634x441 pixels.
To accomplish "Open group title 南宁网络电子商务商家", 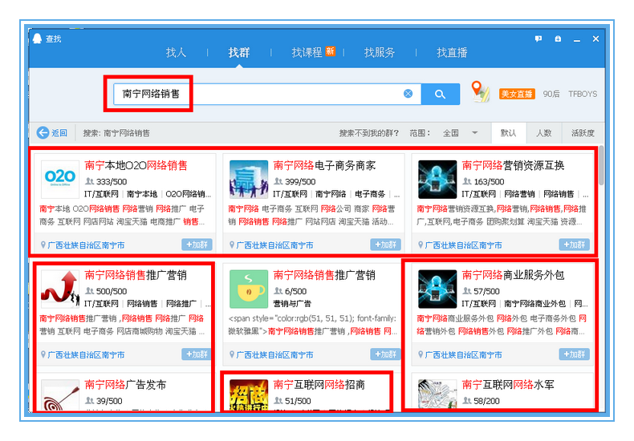I will tap(324, 166).
